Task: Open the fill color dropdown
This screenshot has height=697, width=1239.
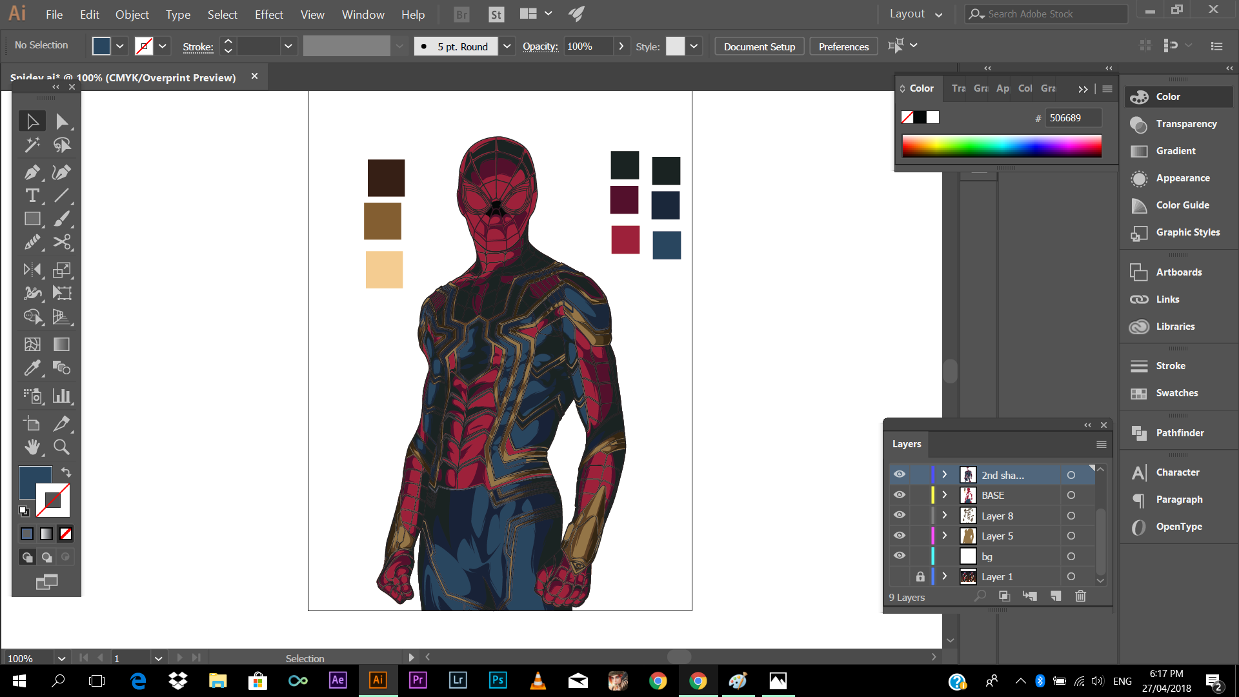Action: point(120,46)
